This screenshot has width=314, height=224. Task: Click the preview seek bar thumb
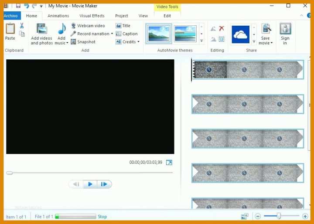10,173
